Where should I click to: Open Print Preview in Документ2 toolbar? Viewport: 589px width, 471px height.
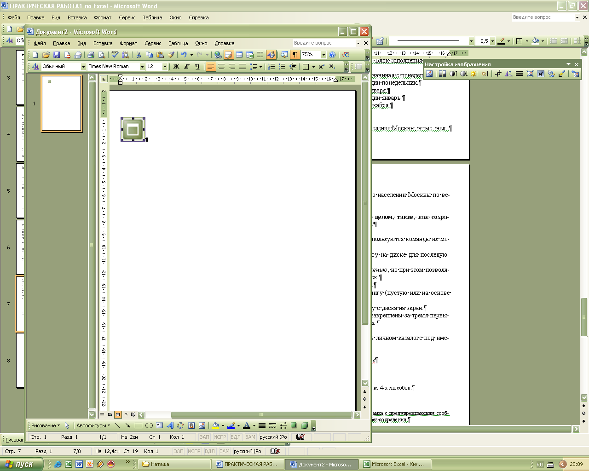click(x=102, y=55)
